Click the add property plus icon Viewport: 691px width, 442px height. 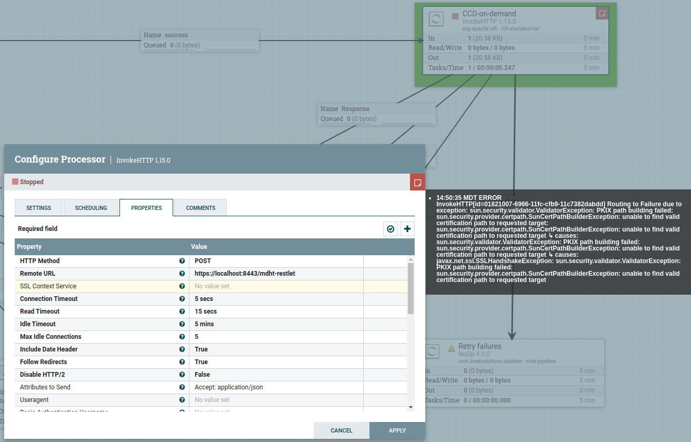coord(407,229)
